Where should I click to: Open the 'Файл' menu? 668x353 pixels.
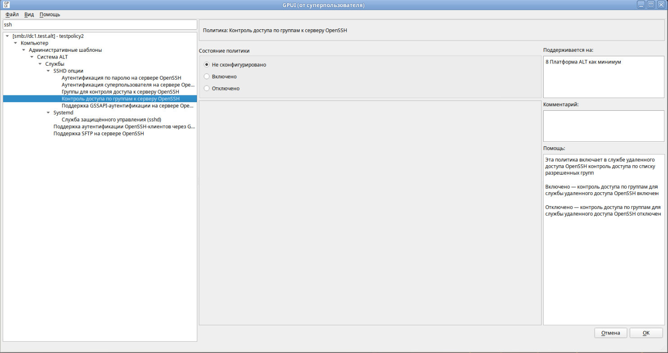[12, 14]
